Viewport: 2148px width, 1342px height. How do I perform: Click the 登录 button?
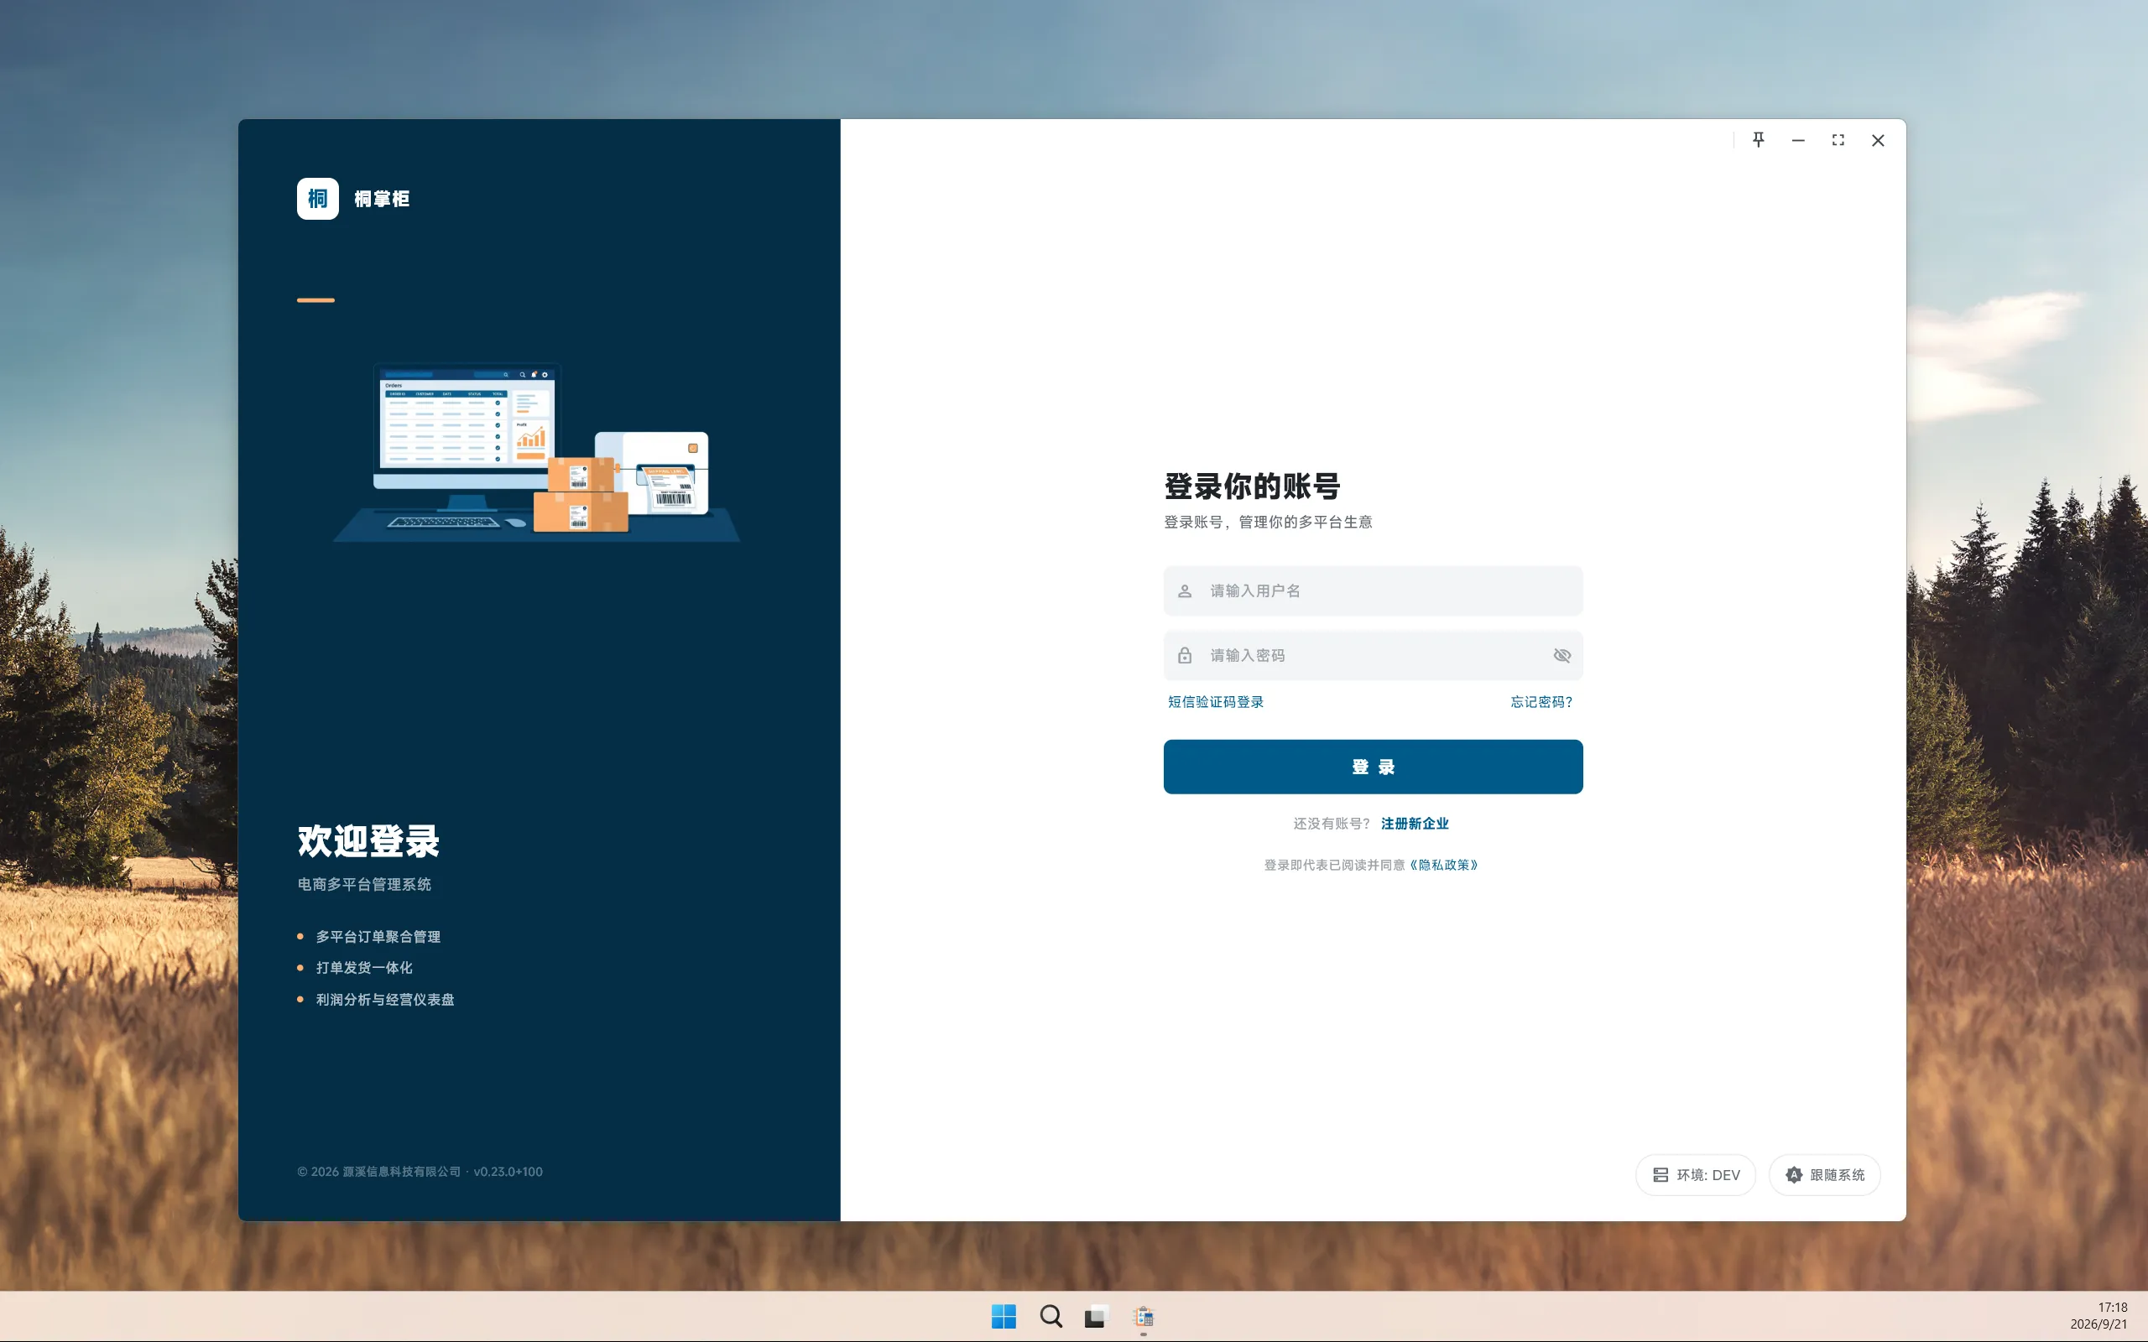(x=1373, y=767)
